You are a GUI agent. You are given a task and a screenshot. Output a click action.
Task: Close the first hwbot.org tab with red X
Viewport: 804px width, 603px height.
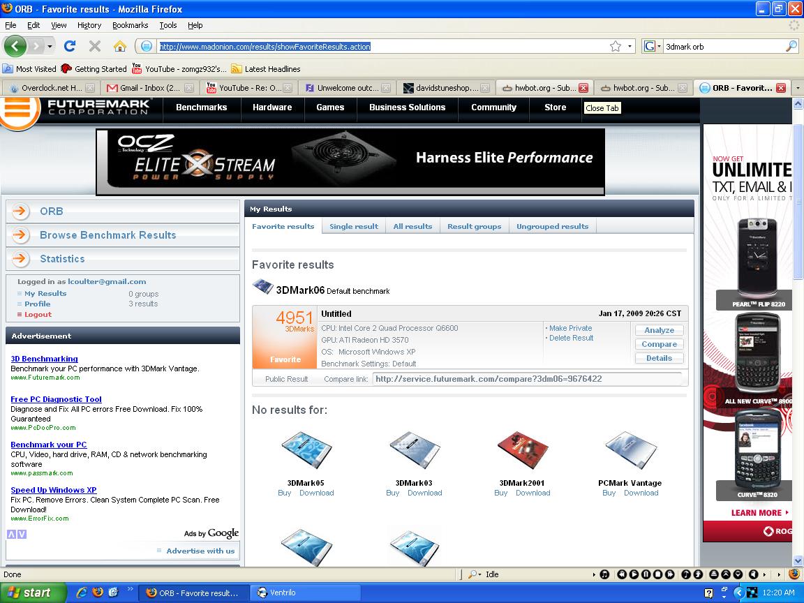tap(583, 88)
